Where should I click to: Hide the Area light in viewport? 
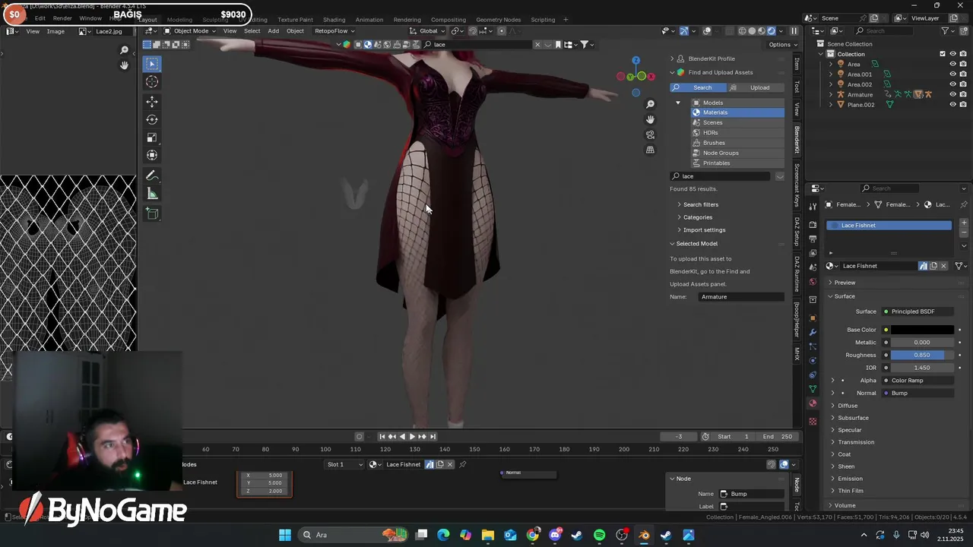click(952, 65)
